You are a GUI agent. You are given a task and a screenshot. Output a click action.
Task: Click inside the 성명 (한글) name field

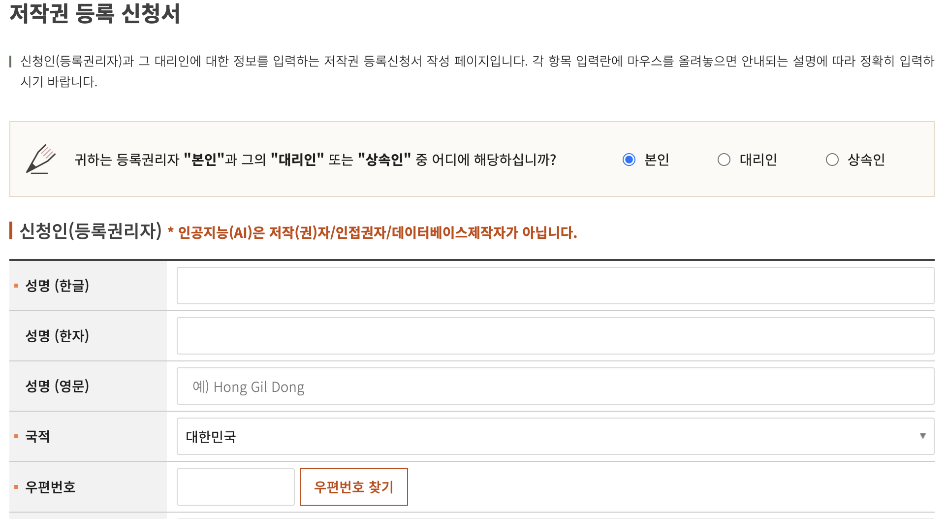coord(555,285)
